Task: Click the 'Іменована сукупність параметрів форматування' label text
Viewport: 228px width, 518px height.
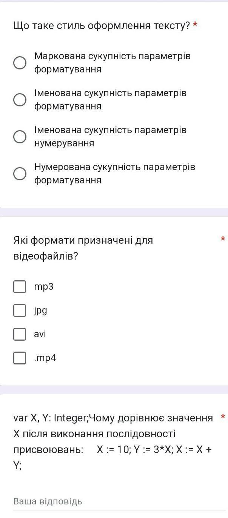Action: click(x=110, y=100)
